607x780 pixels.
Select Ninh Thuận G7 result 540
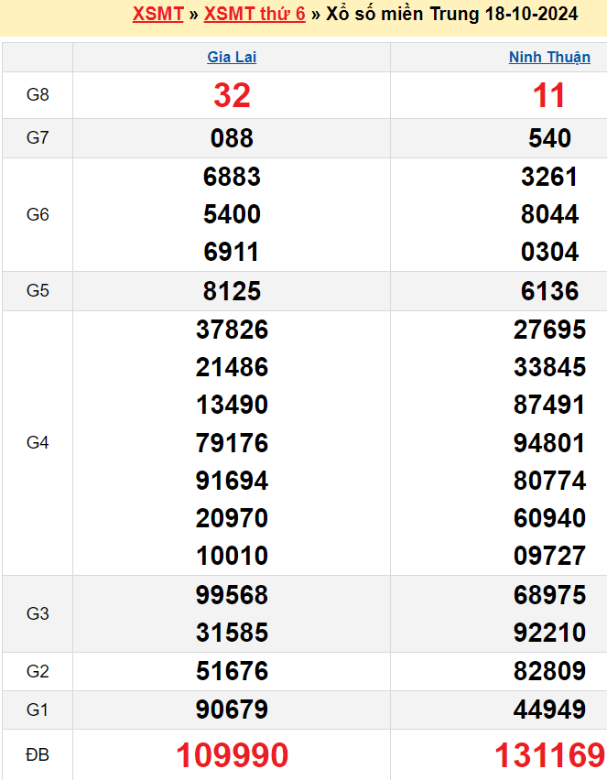(549, 138)
